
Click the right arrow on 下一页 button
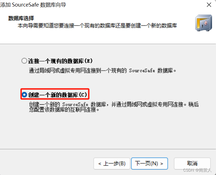point(162,164)
